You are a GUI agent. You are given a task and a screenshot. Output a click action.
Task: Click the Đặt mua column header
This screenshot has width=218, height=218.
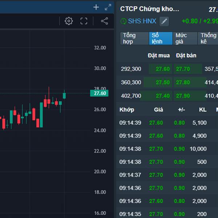(x=159, y=56)
